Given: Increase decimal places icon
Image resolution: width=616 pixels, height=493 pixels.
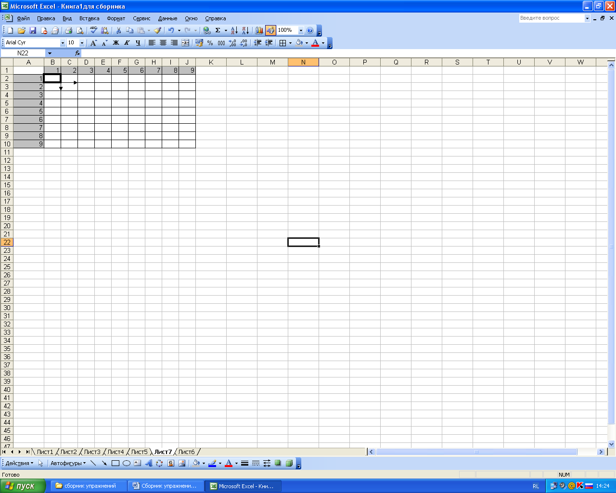Looking at the screenshot, I should click(232, 43).
